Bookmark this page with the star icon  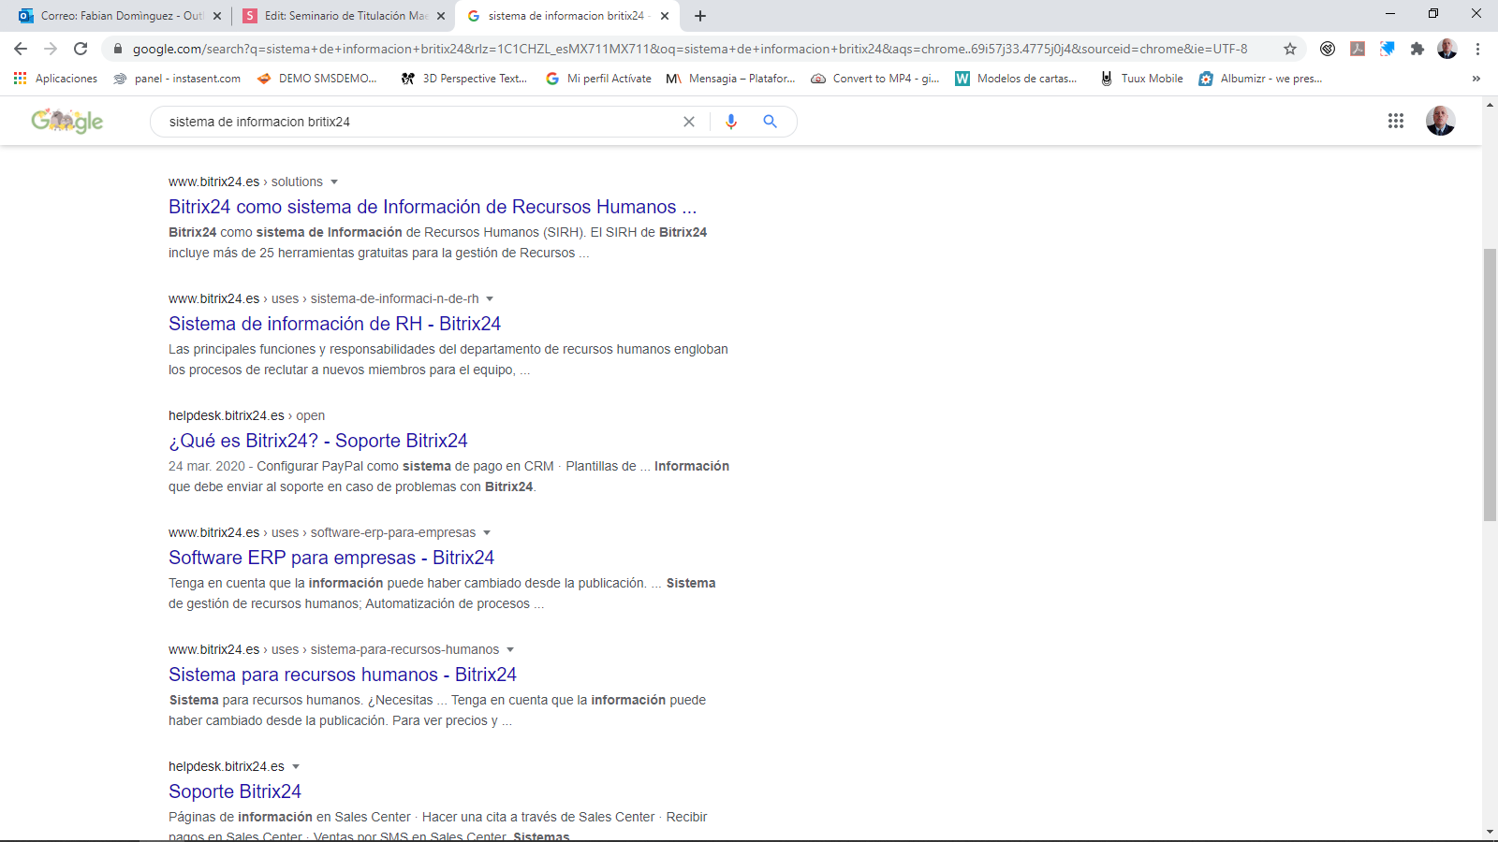pyautogui.click(x=1290, y=49)
